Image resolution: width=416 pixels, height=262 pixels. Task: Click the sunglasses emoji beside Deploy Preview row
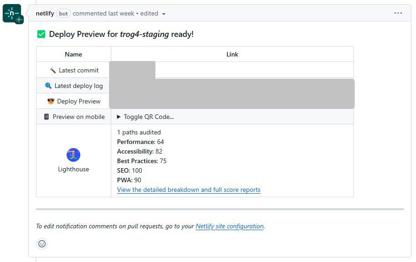pyautogui.click(x=51, y=101)
